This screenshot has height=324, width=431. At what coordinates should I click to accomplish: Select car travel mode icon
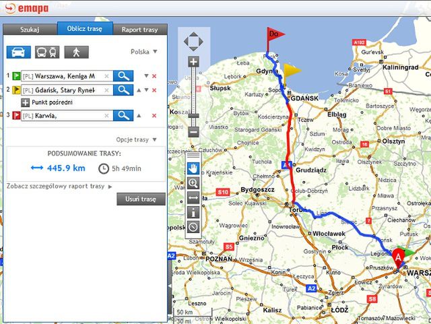[19, 52]
